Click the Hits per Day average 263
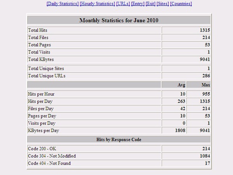Screen dimensions: 233x175 coord(181,101)
